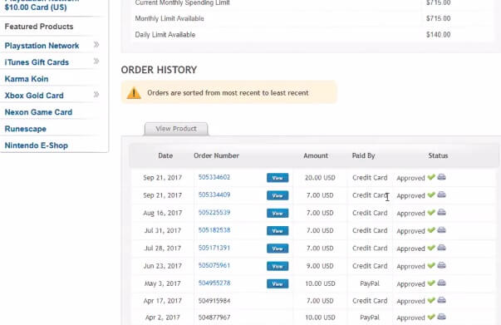Image resolution: width=501 pixels, height=325 pixels.
Task: Click the Status column header
Action: [438, 155]
